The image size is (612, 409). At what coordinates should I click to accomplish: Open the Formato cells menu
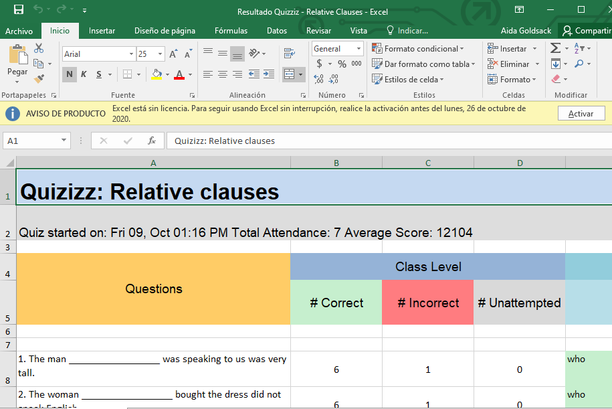[x=512, y=79]
